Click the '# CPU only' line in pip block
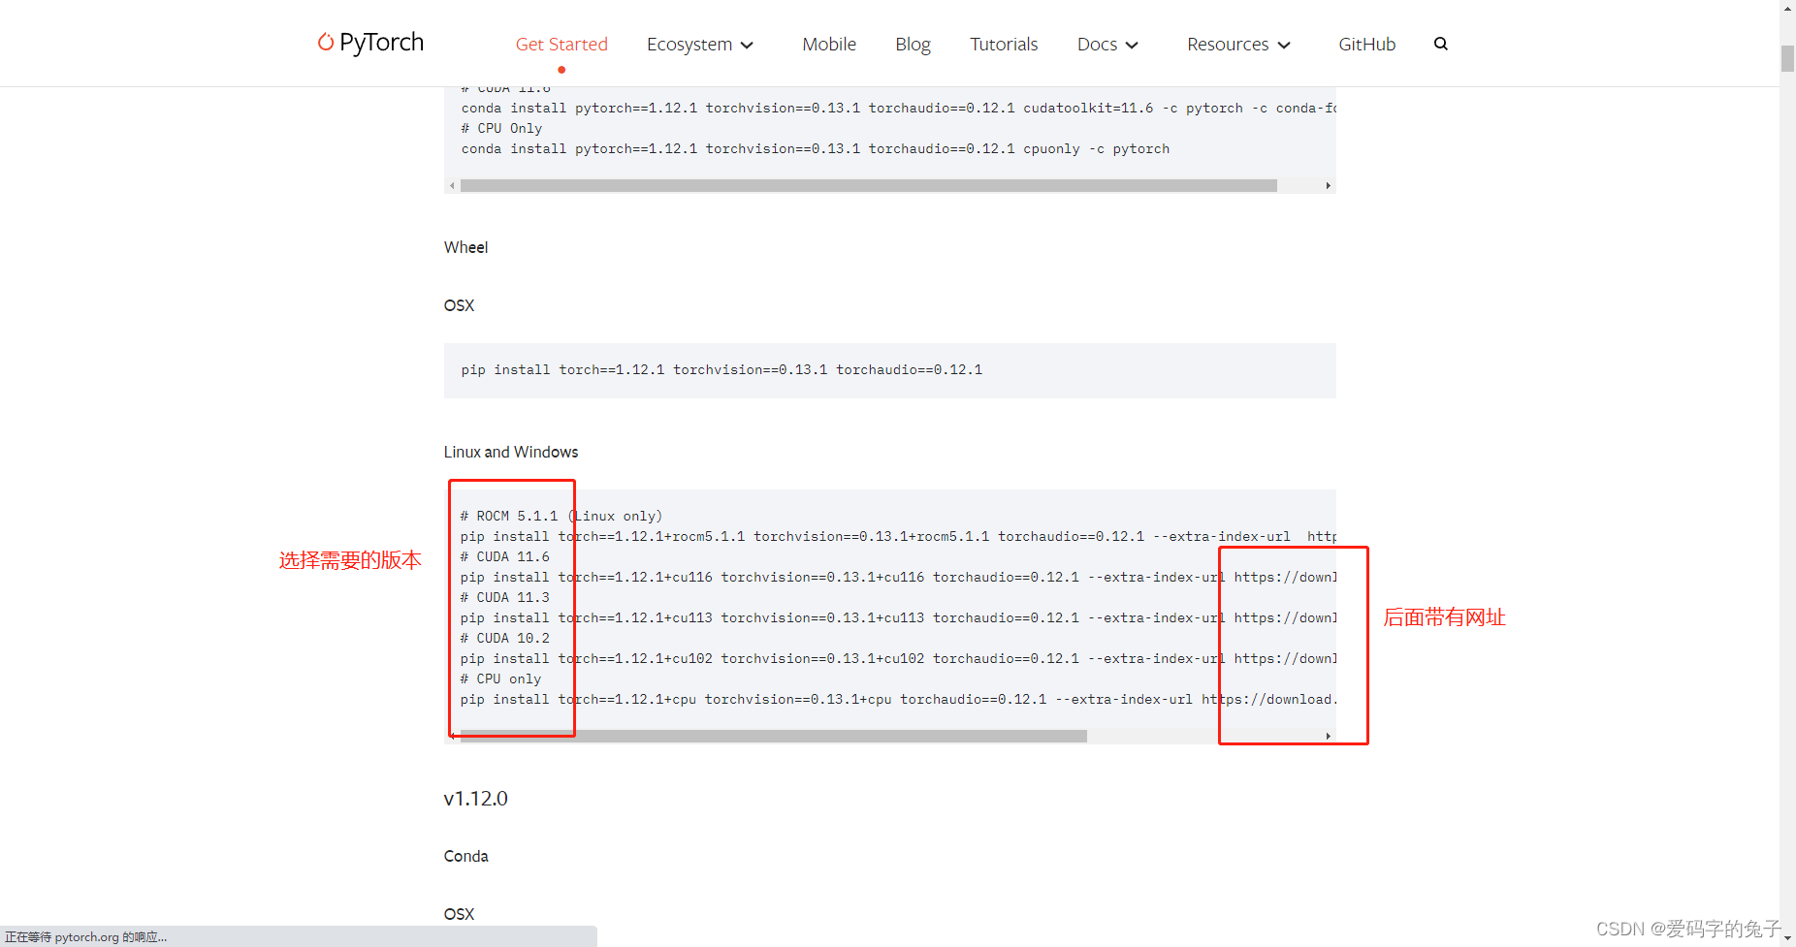This screenshot has height=947, width=1796. (x=501, y=679)
